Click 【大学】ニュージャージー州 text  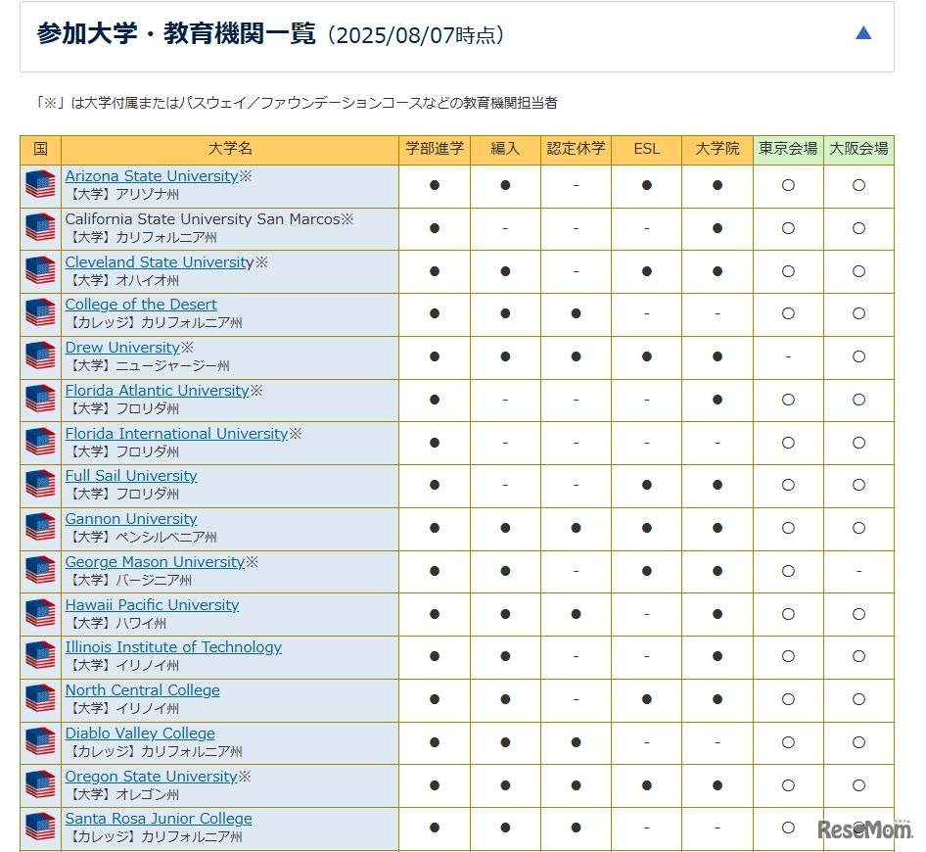(x=148, y=365)
